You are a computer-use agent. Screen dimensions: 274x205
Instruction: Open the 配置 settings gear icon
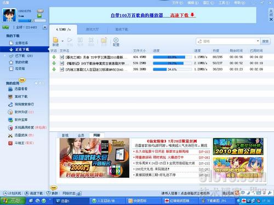[x=116, y=42]
